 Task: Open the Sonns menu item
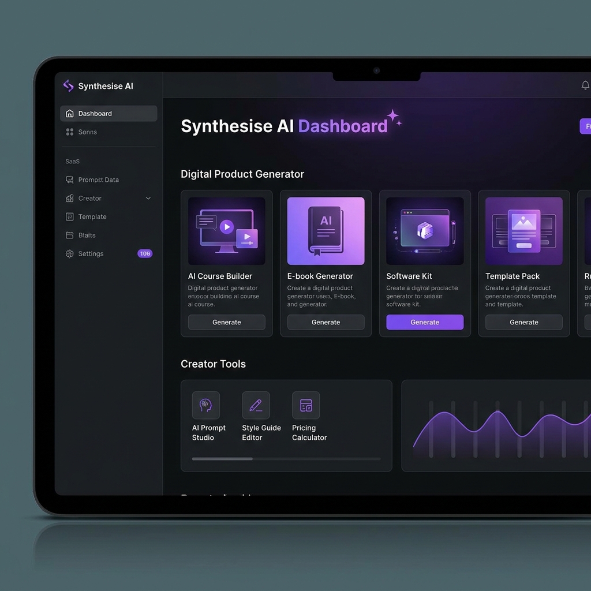point(109,132)
